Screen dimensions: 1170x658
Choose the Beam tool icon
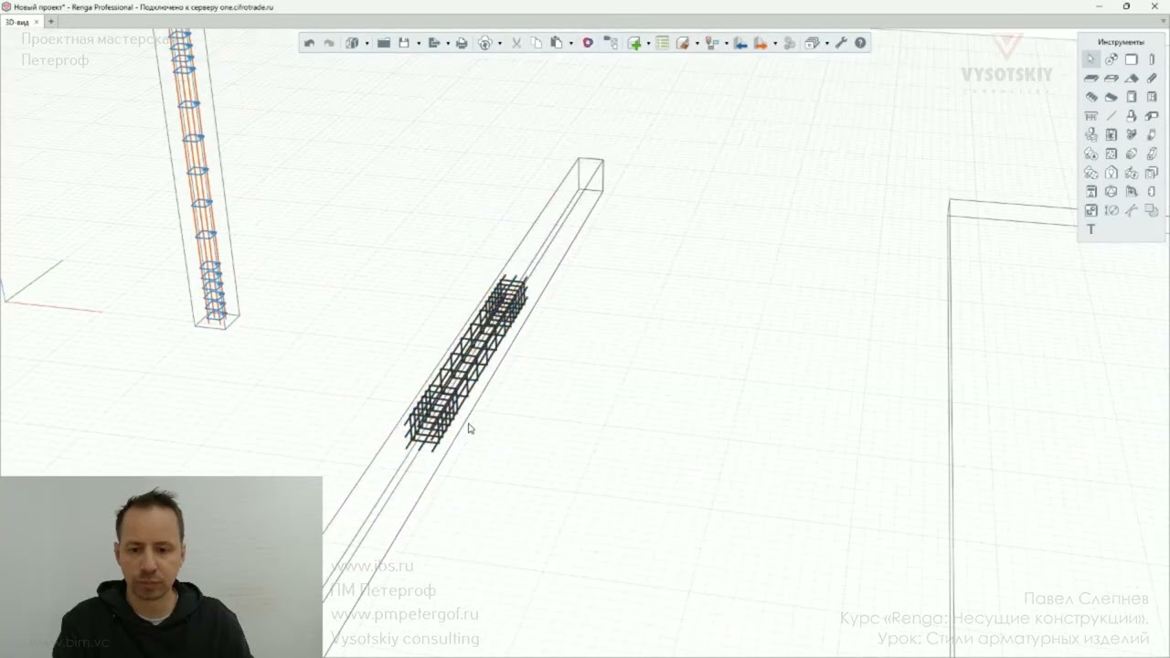point(1152,79)
